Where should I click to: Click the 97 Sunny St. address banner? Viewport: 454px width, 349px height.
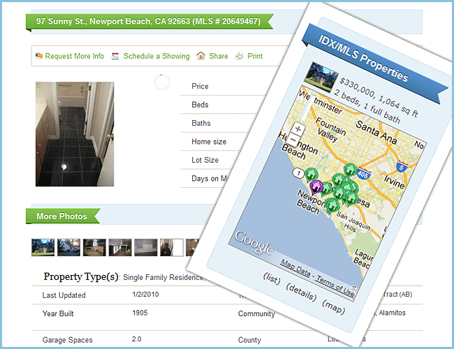[149, 22]
